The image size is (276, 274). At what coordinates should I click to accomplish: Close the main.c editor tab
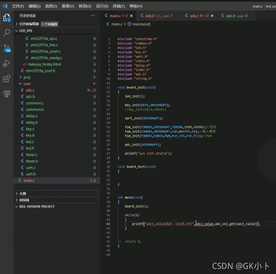(x=131, y=16)
